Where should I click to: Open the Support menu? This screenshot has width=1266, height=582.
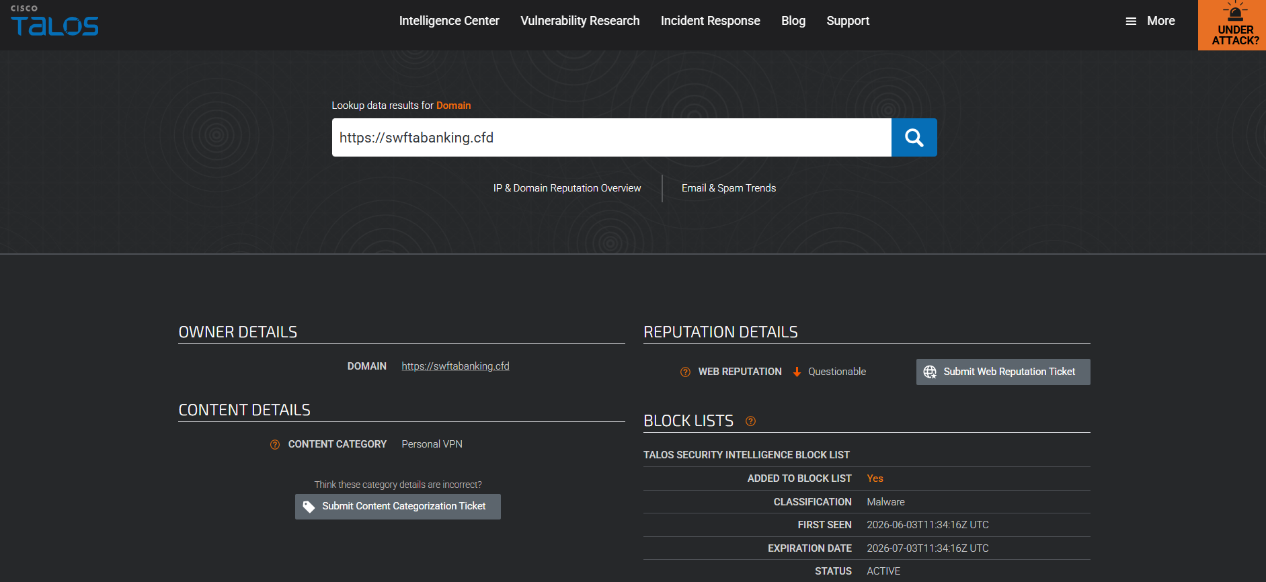click(848, 21)
